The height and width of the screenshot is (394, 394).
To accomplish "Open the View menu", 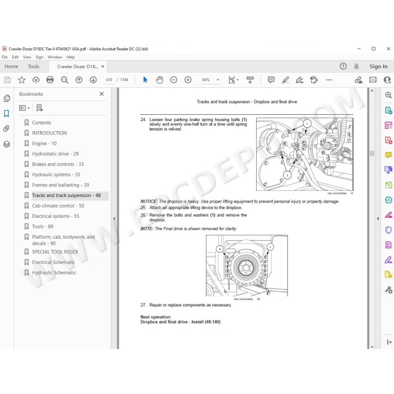I will point(27,57).
